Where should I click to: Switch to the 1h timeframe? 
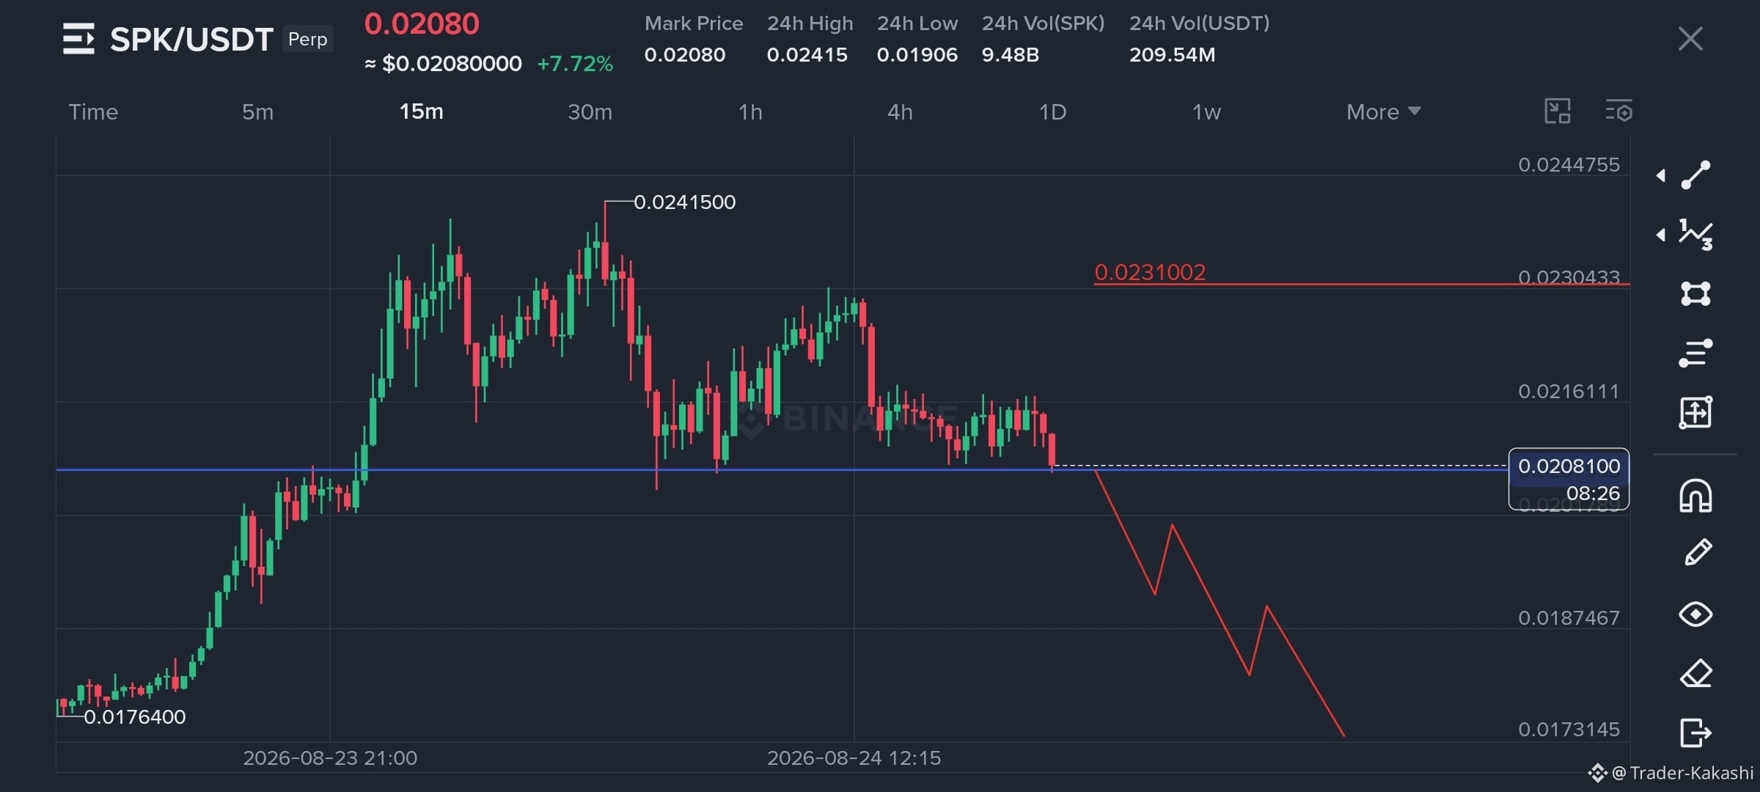[750, 111]
